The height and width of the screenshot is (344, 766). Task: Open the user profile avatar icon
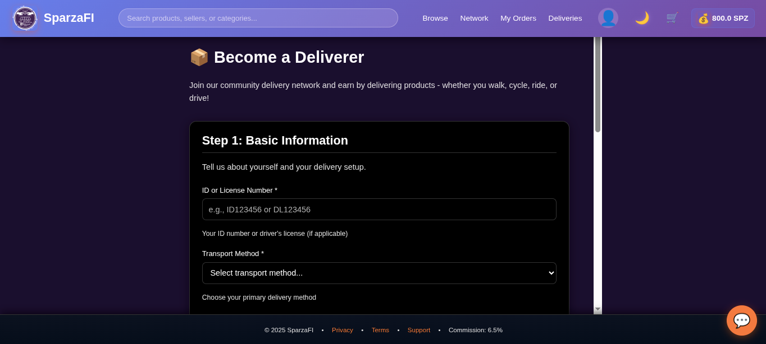point(608,17)
